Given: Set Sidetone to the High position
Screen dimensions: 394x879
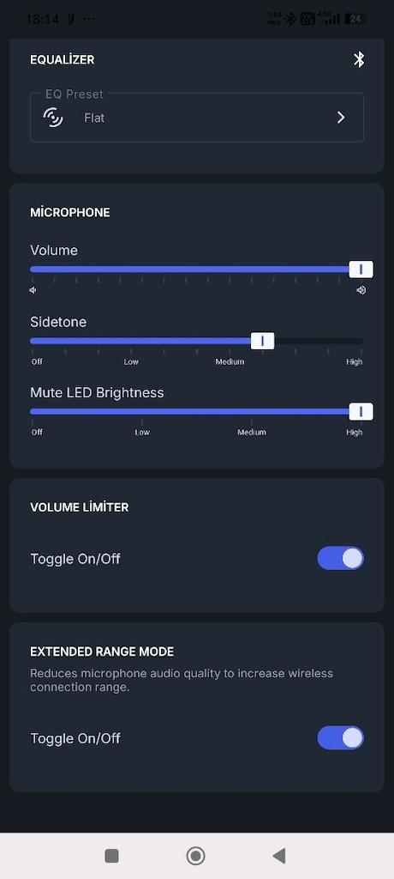Looking at the screenshot, I should click(361, 341).
